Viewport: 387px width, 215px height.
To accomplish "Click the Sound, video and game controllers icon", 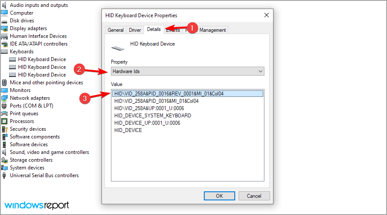I will (x=4, y=152).
